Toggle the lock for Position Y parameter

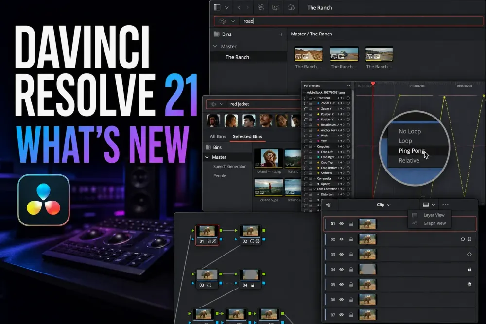[x=310, y=119]
